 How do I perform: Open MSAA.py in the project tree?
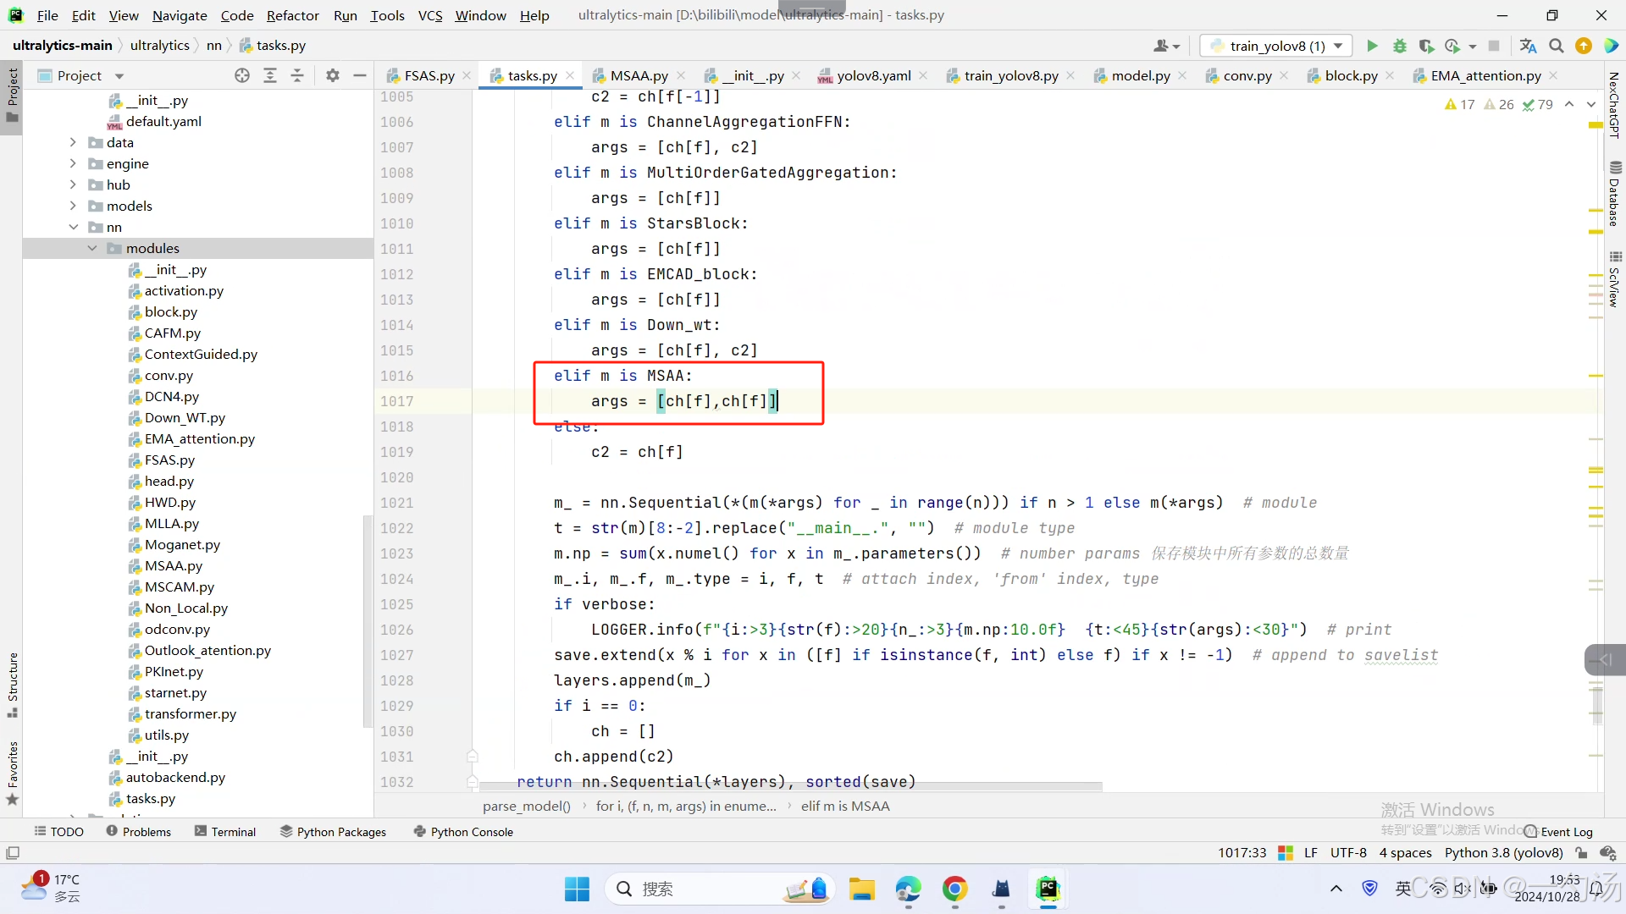[x=173, y=565]
